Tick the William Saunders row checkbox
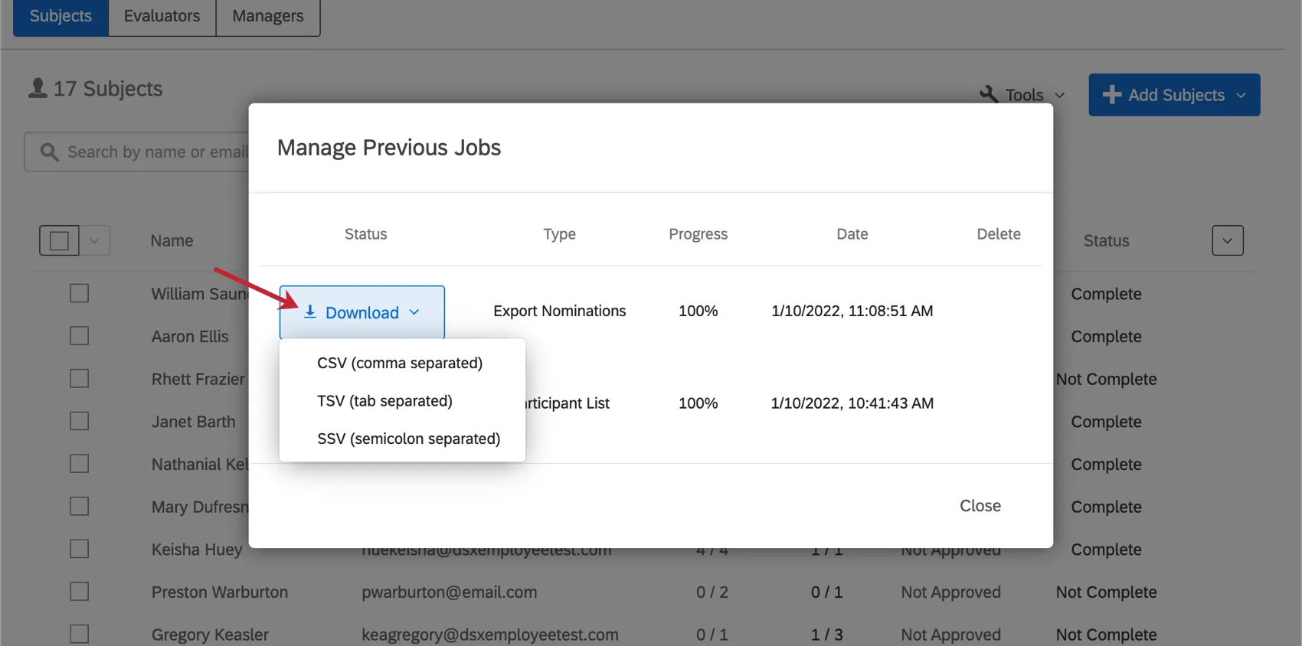1302x646 pixels. coord(80,293)
